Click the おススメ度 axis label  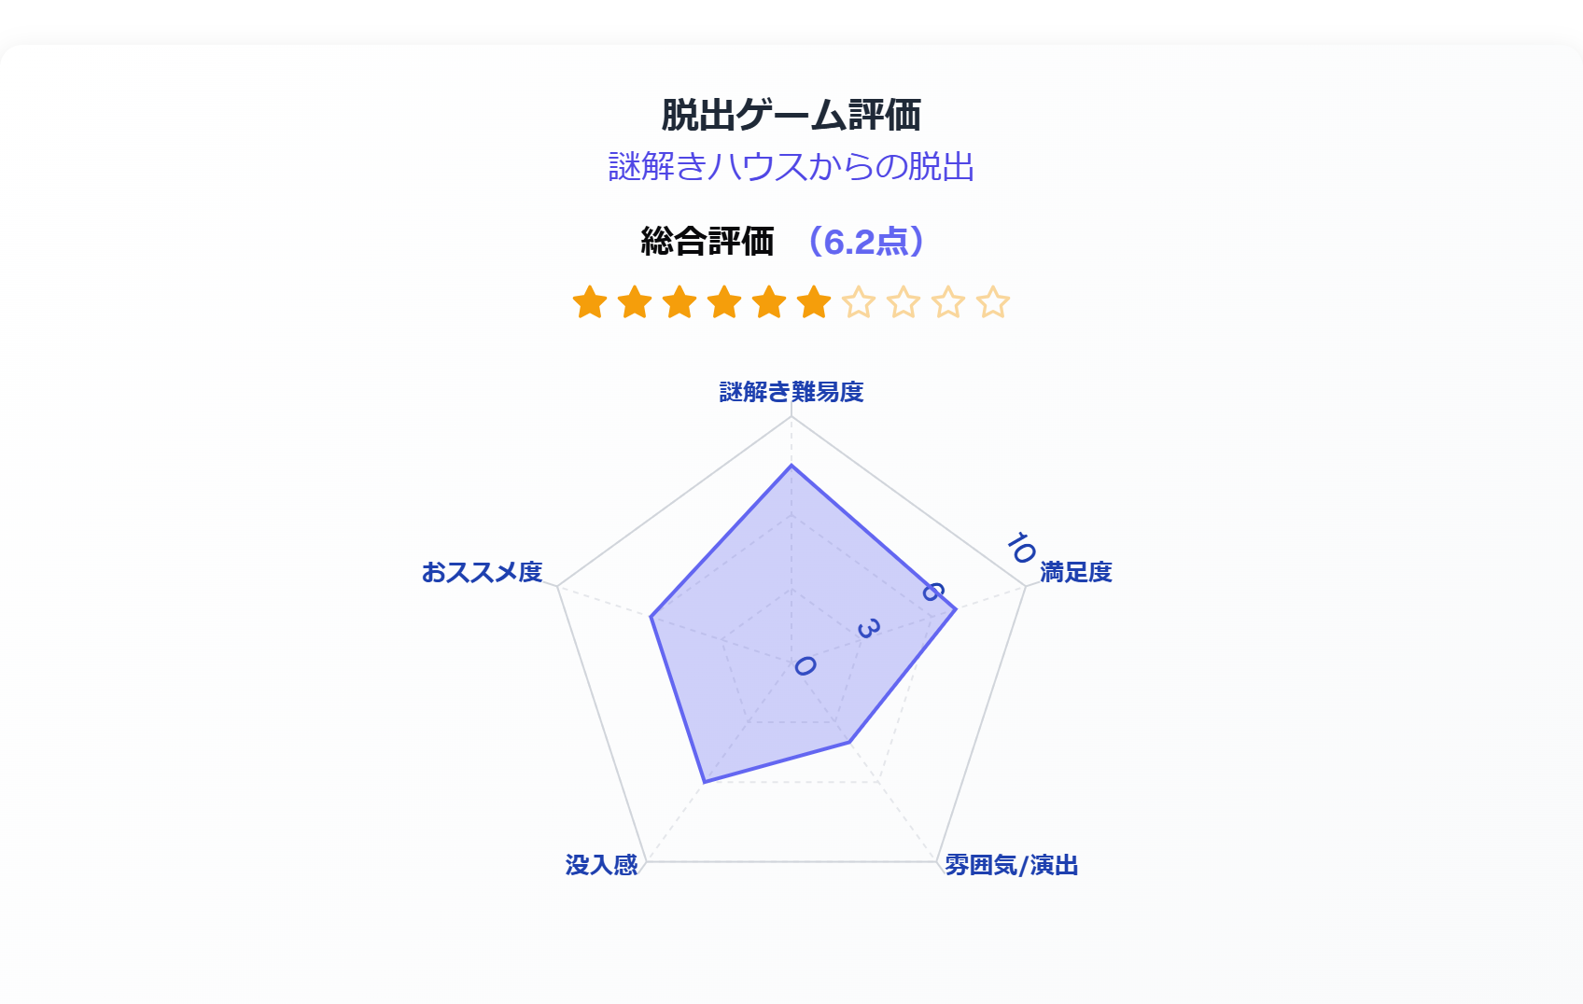[x=482, y=572]
